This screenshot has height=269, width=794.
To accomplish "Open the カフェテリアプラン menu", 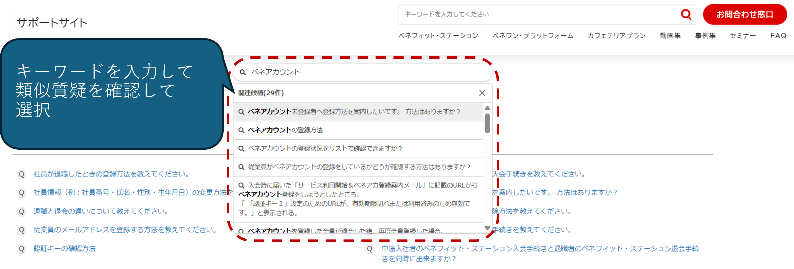I will coord(616,36).
